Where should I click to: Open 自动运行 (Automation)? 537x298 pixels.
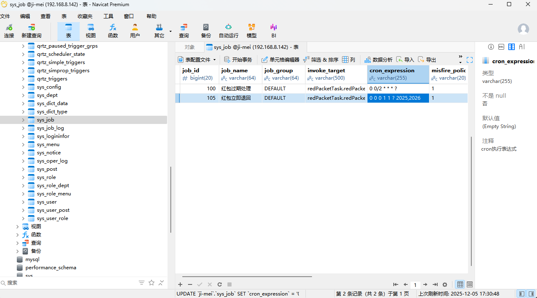click(x=228, y=31)
